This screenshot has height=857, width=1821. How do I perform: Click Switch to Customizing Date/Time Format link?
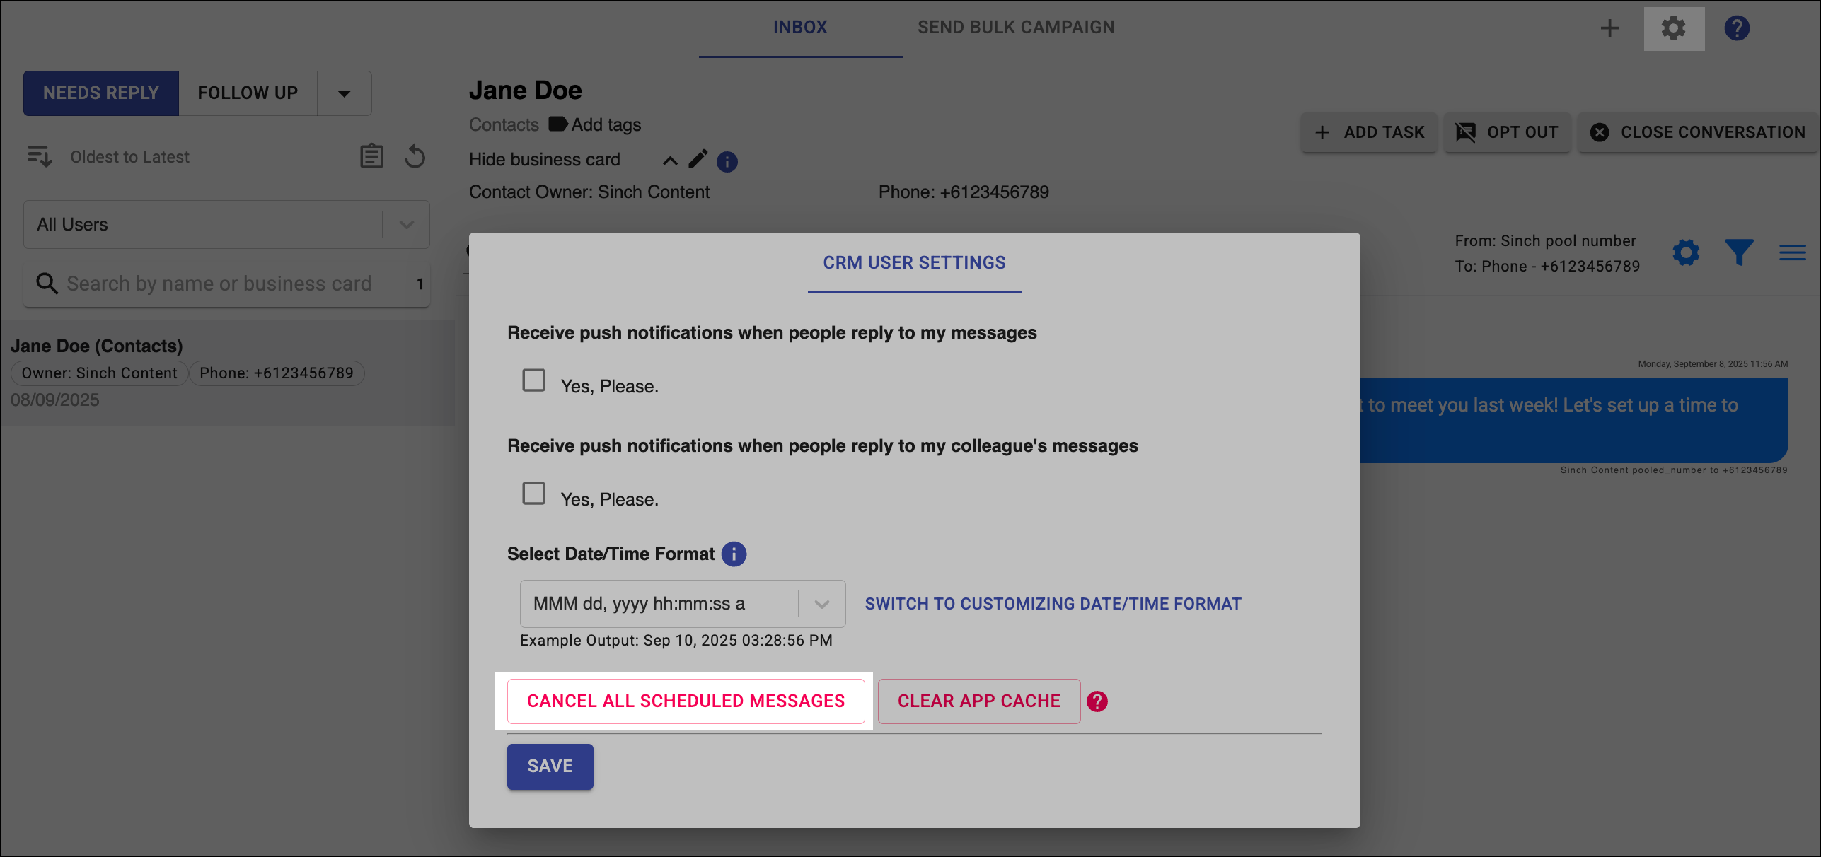pyautogui.click(x=1053, y=604)
